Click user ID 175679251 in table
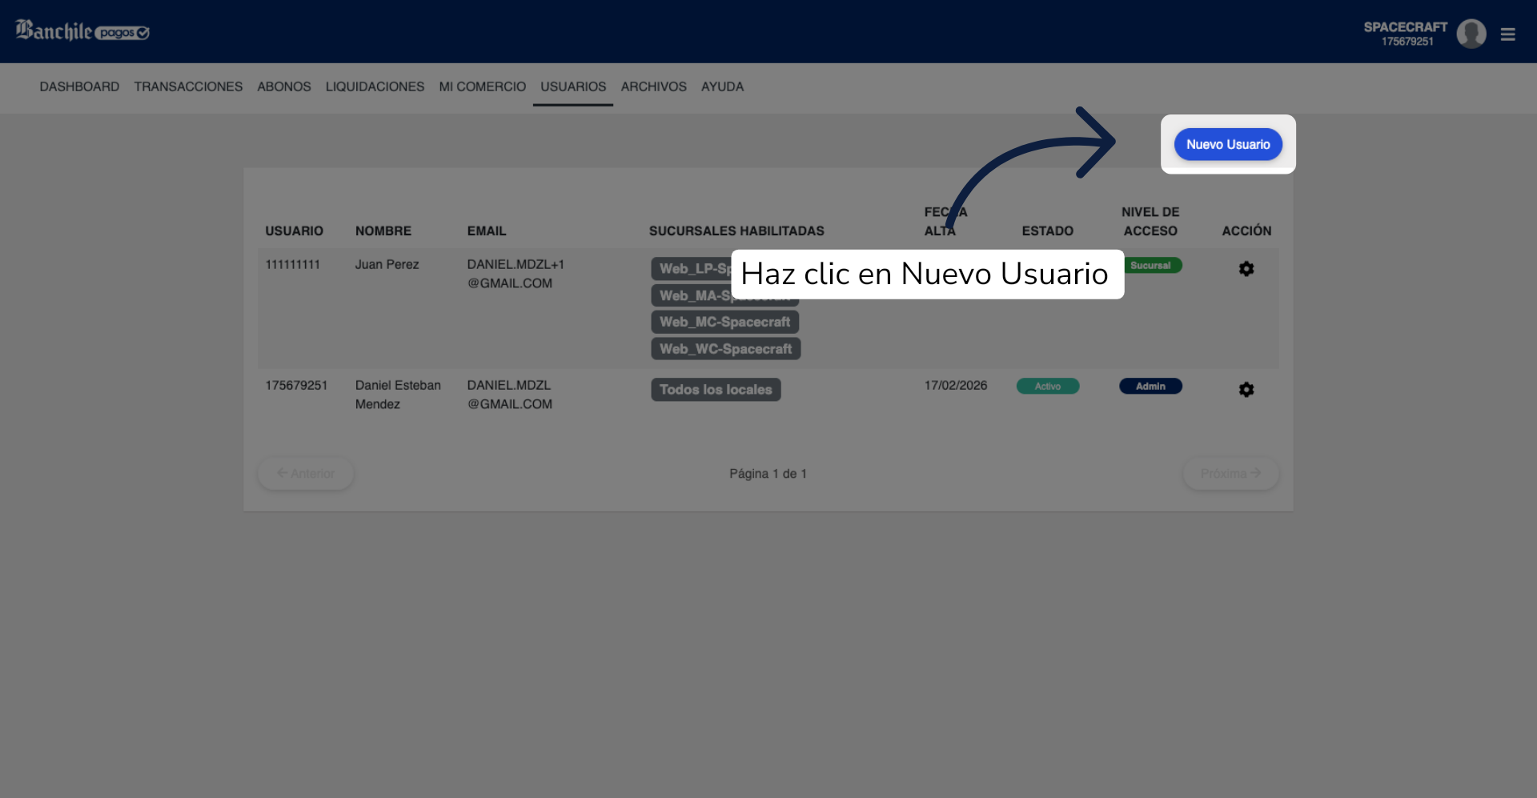This screenshot has height=798, width=1537. [296, 386]
